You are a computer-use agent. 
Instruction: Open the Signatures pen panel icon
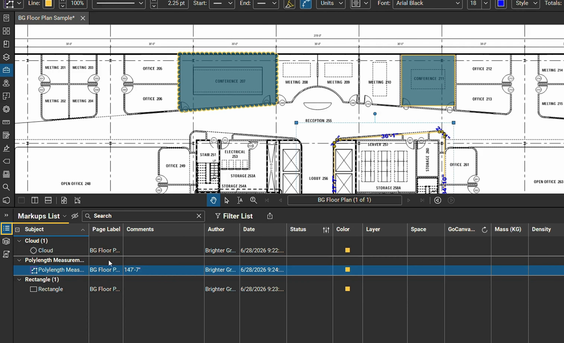click(x=6, y=148)
